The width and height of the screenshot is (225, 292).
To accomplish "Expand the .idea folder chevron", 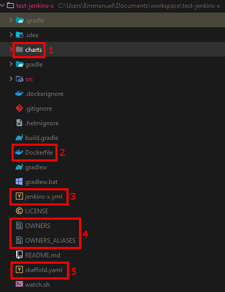I will click(x=11, y=35).
